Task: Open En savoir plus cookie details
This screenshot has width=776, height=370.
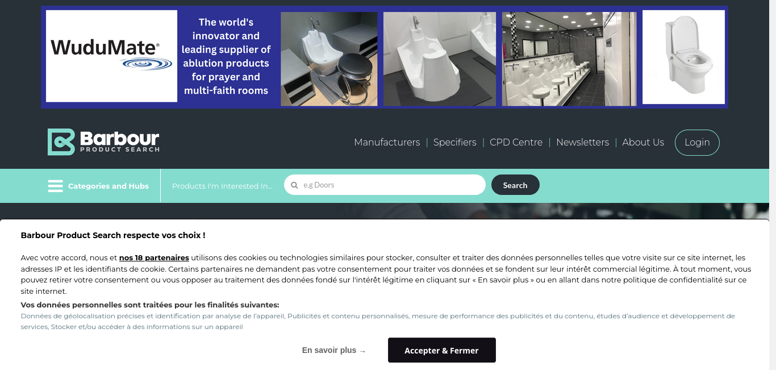Action: 334,351
